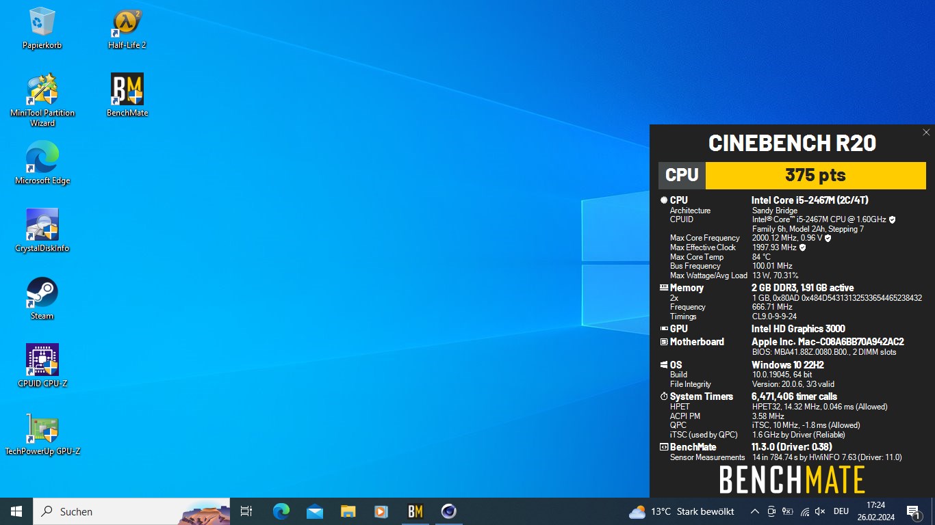
Task: Click the verified shield next to CPUID
Action: coord(892,219)
